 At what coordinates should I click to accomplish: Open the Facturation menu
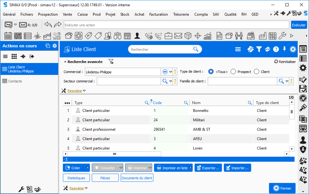pyautogui.click(x=158, y=14)
